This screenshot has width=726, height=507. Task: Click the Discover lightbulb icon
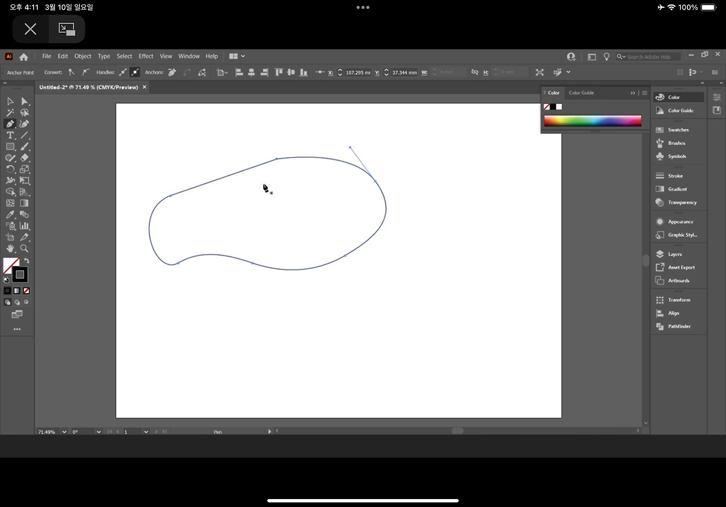pos(606,57)
